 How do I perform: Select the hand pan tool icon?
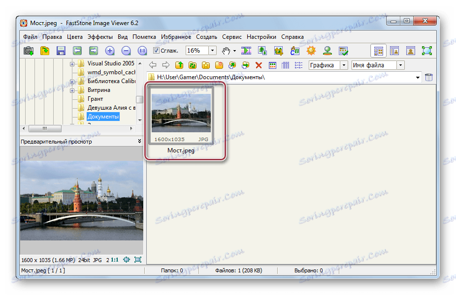pos(226,51)
